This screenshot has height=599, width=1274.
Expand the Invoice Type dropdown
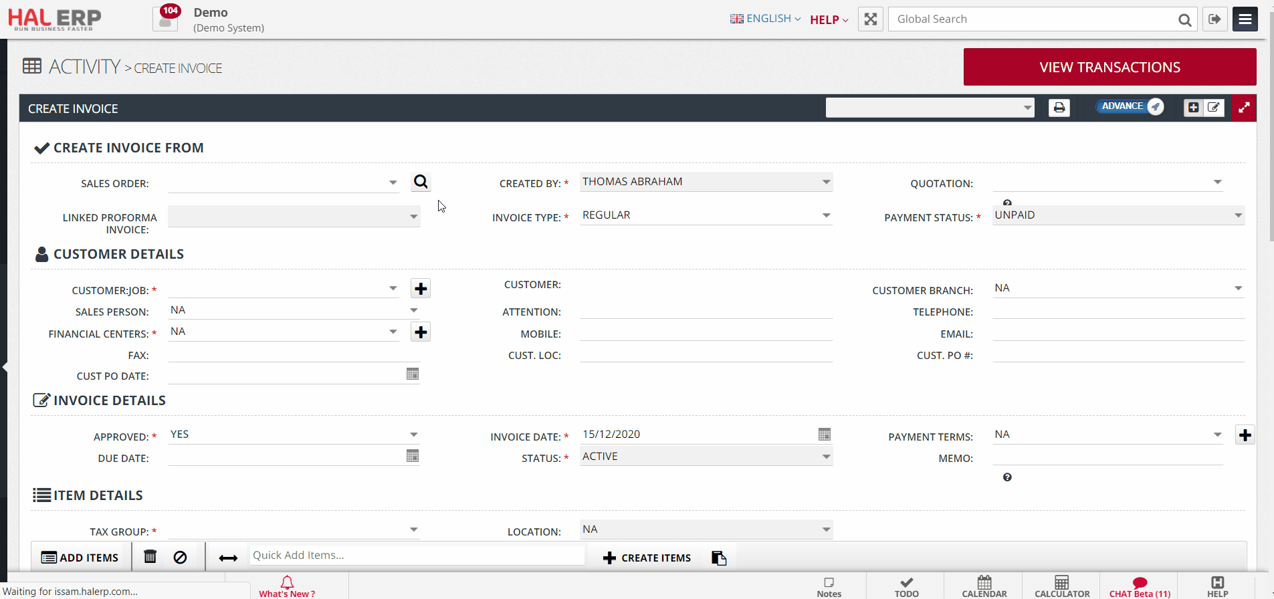[x=826, y=215]
